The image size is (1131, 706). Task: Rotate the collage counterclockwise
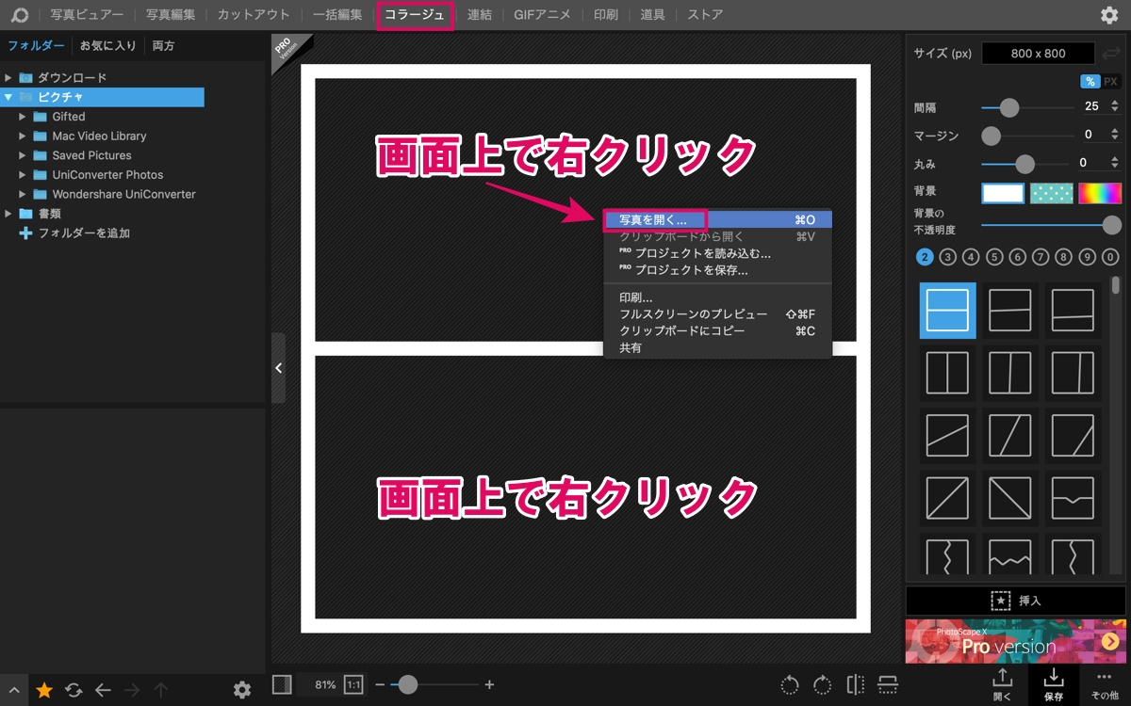pyautogui.click(x=790, y=685)
